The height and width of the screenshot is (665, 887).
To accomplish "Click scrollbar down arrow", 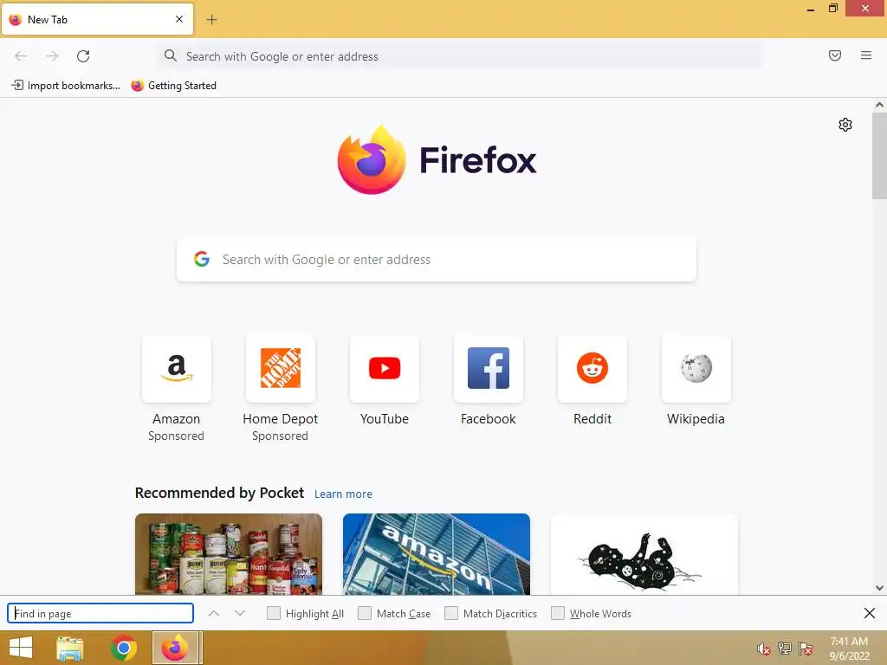I will coord(879,588).
